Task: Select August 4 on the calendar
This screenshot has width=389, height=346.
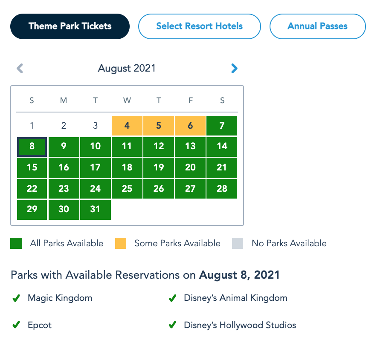Action: pyautogui.click(x=127, y=126)
